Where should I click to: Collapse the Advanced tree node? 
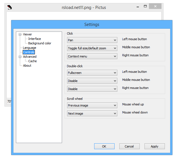[20, 57]
